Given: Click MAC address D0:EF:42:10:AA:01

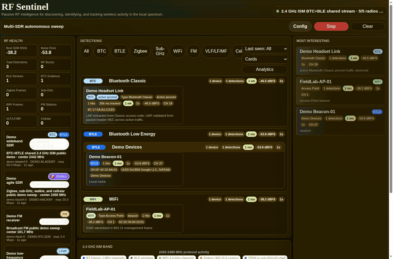Looking at the screenshot, I should click(104, 169).
